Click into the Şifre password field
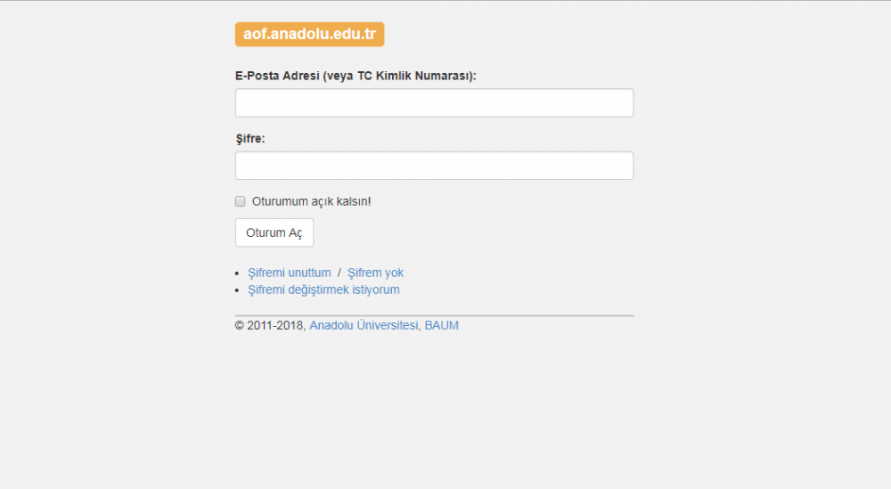 (x=434, y=166)
